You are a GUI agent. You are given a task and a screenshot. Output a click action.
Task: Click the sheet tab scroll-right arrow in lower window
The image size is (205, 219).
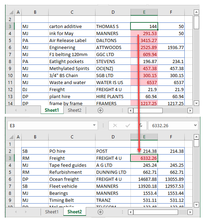click(x=26, y=212)
